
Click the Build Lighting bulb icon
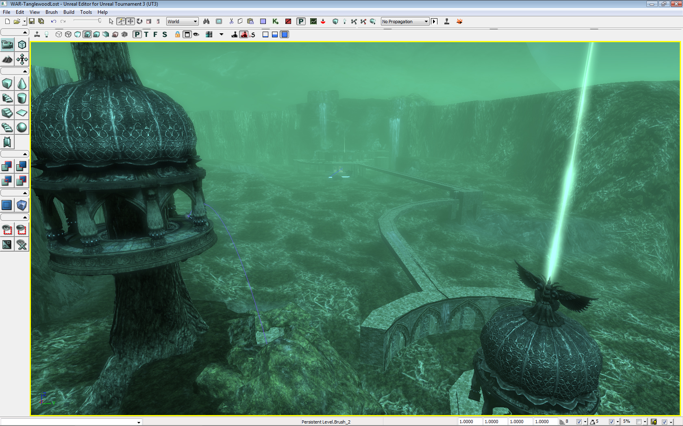click(x=344, y=22)
